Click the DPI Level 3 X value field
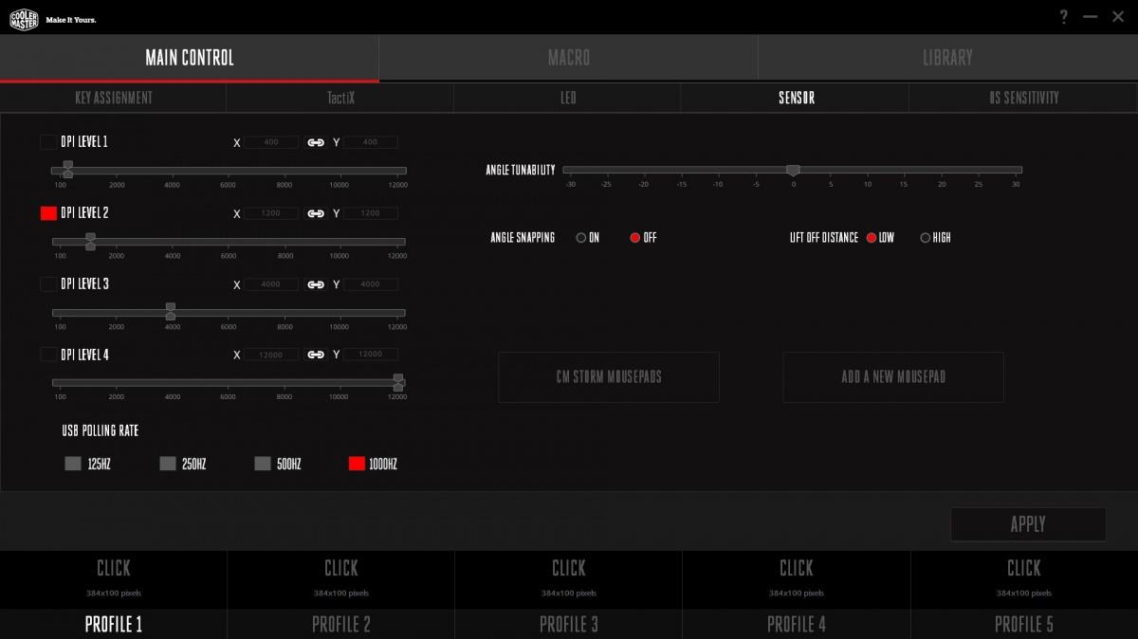The width and height of the screenshot is (1138, 639). click(271, 284)
